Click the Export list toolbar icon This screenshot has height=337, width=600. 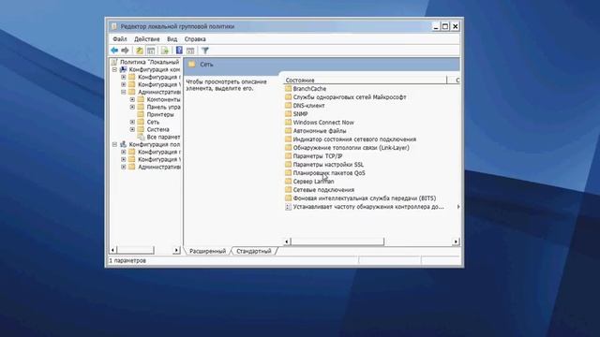click(165, 51)
